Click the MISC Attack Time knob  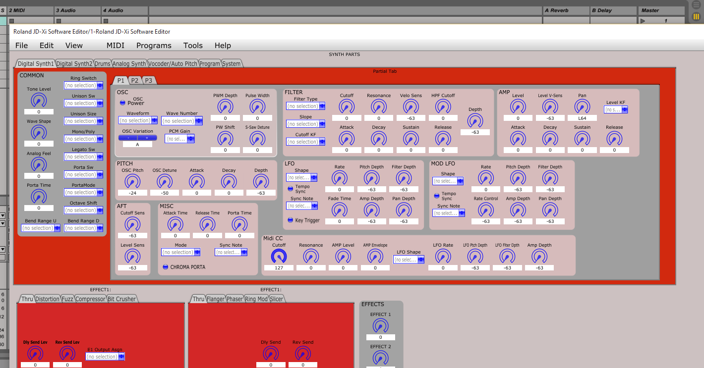pyautogui.click(x=176, y=224)
